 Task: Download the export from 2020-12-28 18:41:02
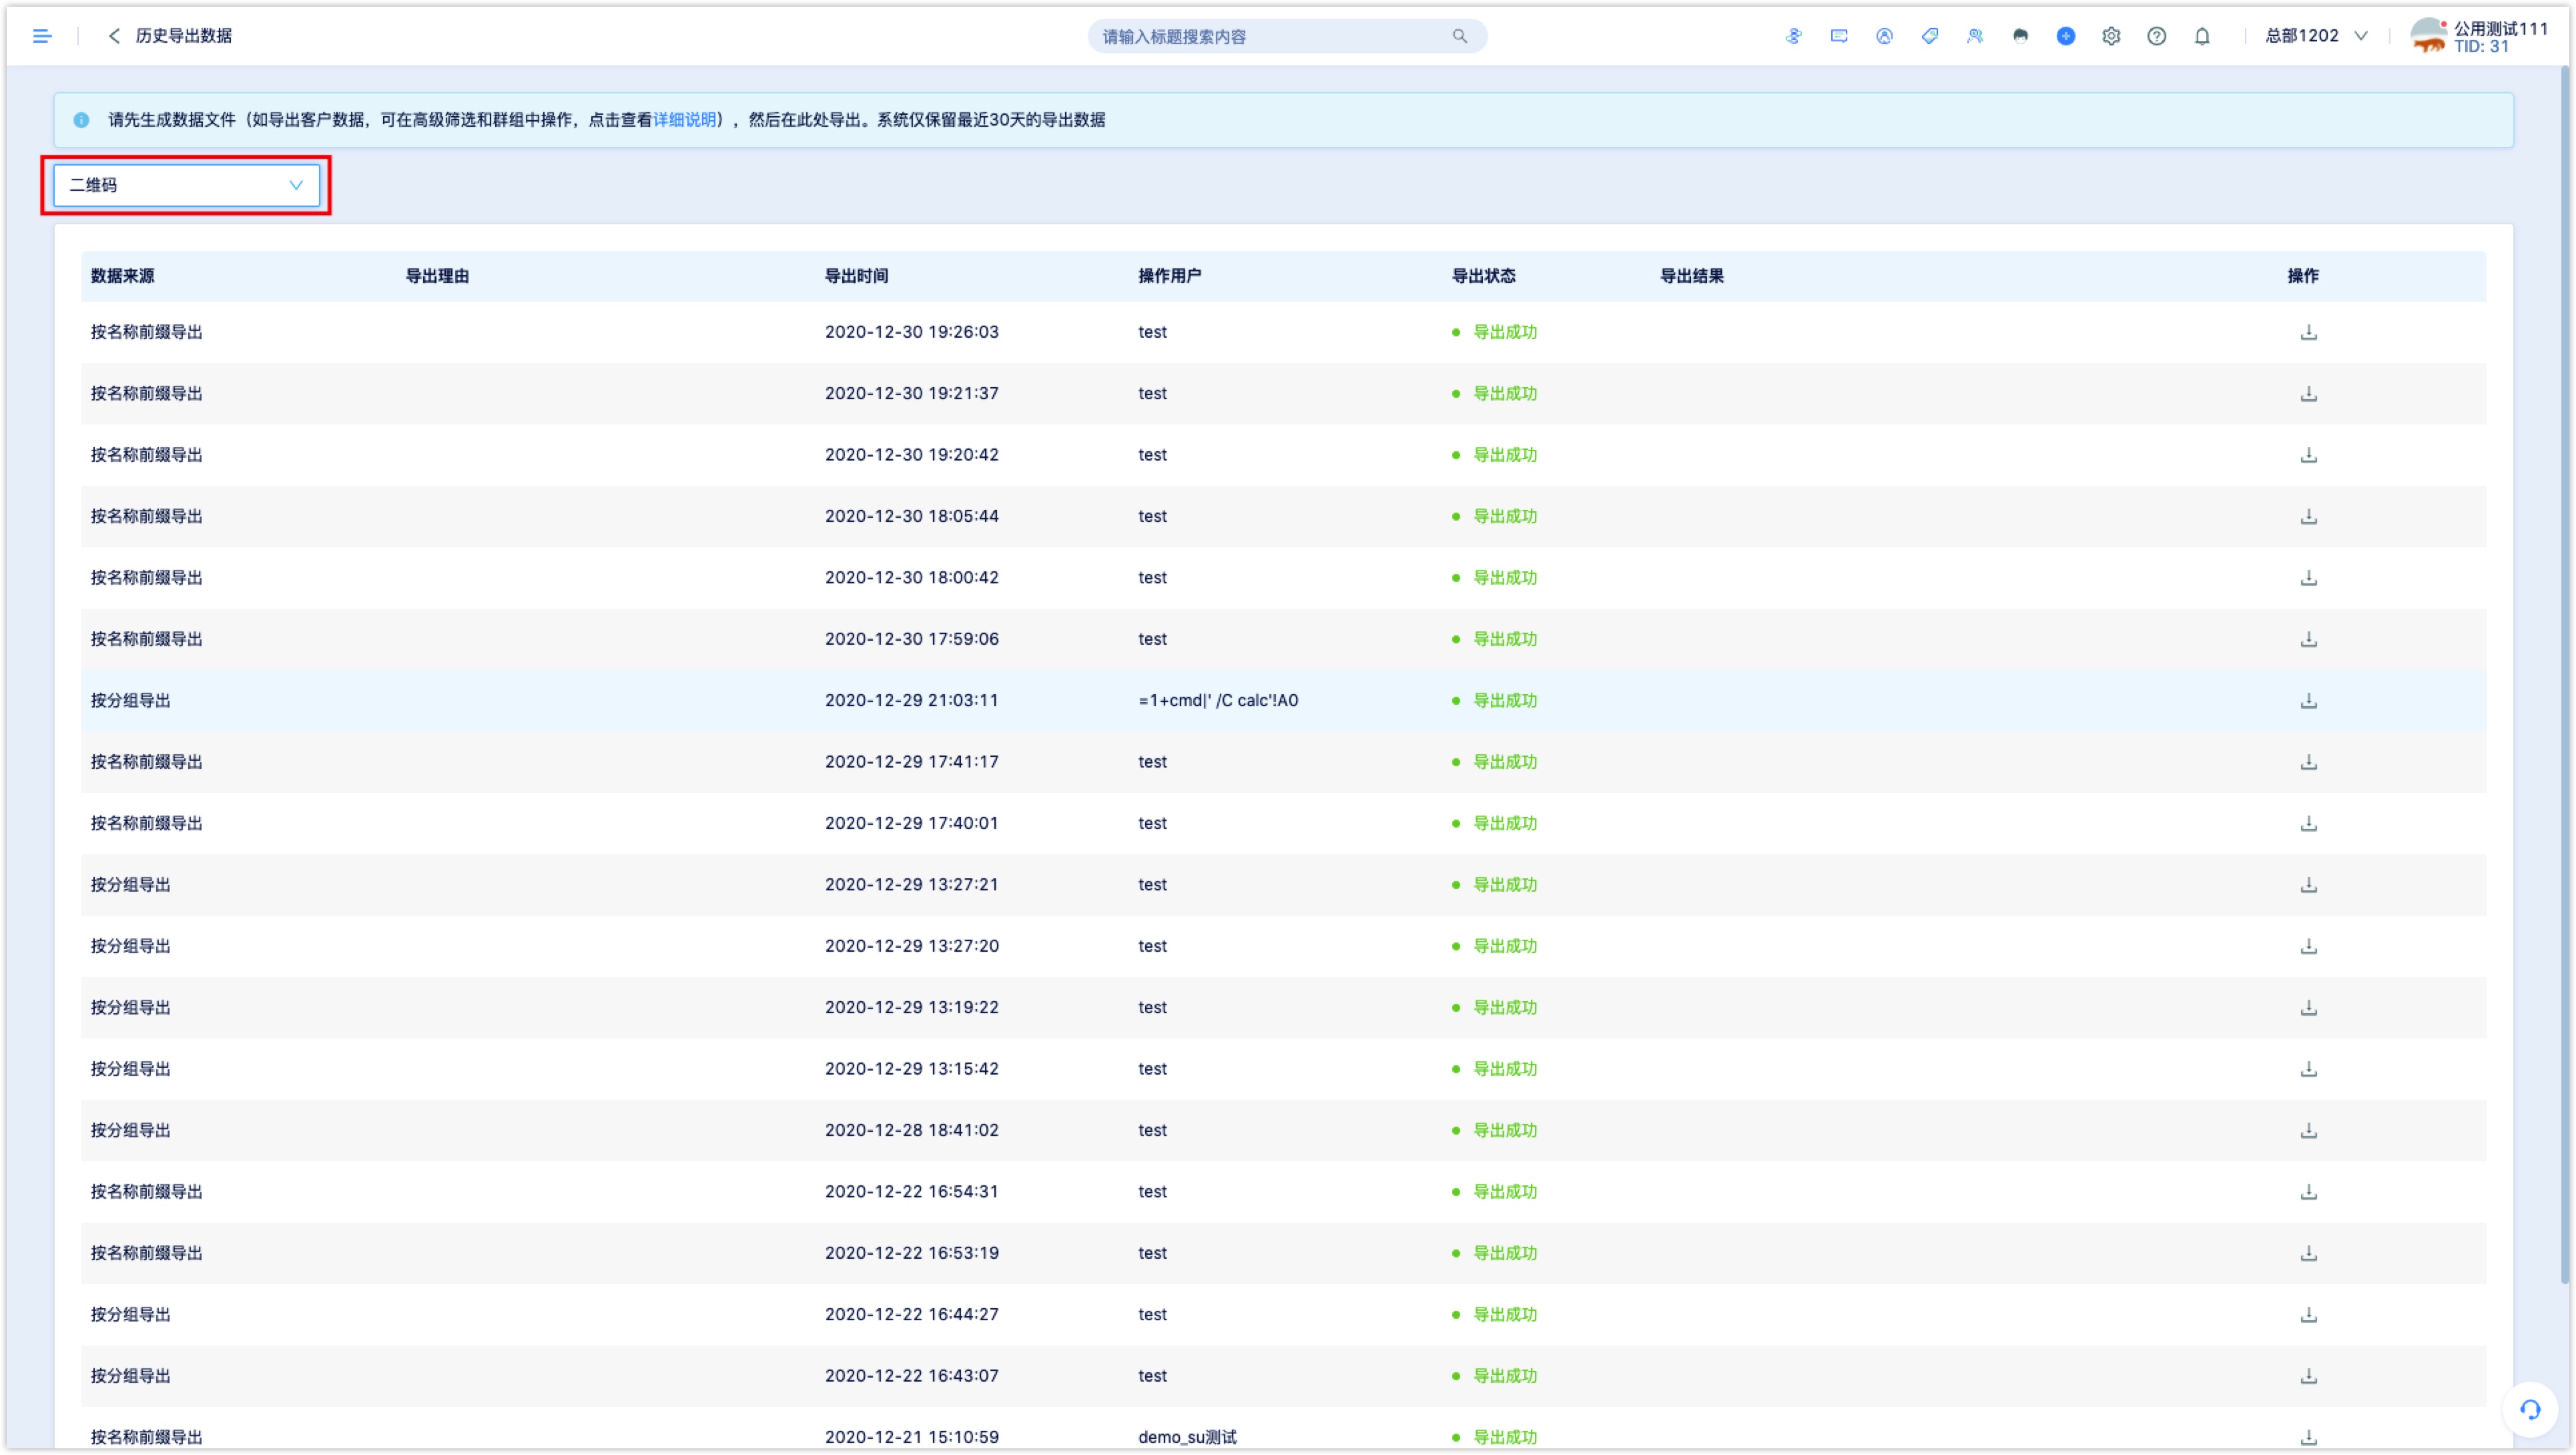(2308, 1130)
